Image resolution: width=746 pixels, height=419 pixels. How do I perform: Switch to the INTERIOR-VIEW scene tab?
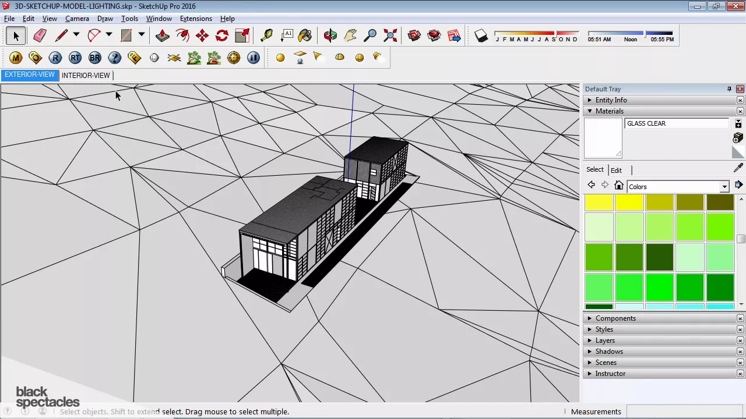[86, 75]
